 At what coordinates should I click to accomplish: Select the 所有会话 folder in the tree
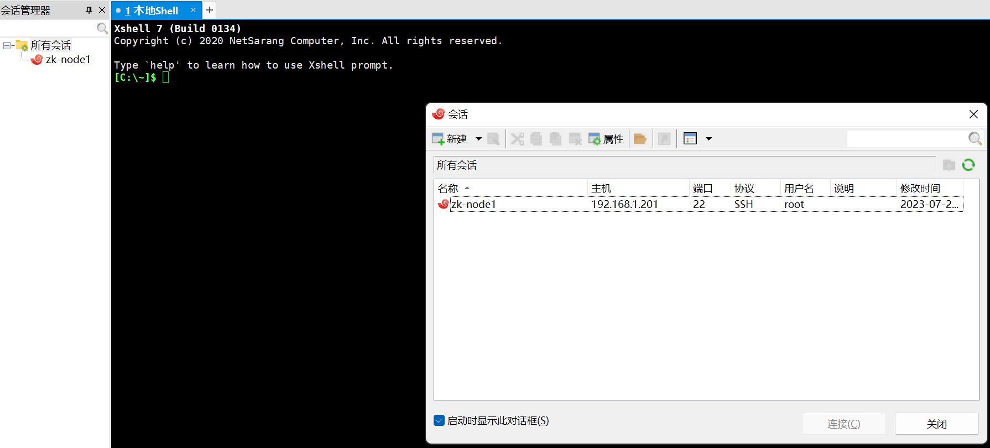click(51, 45)
